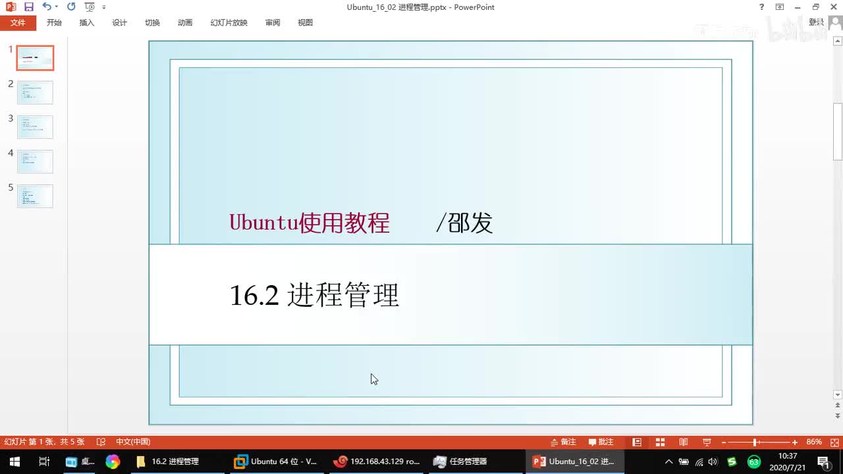The image size is (843, 474).
Task: Go to previous slide double-arrow button
Action: point(838,406)
